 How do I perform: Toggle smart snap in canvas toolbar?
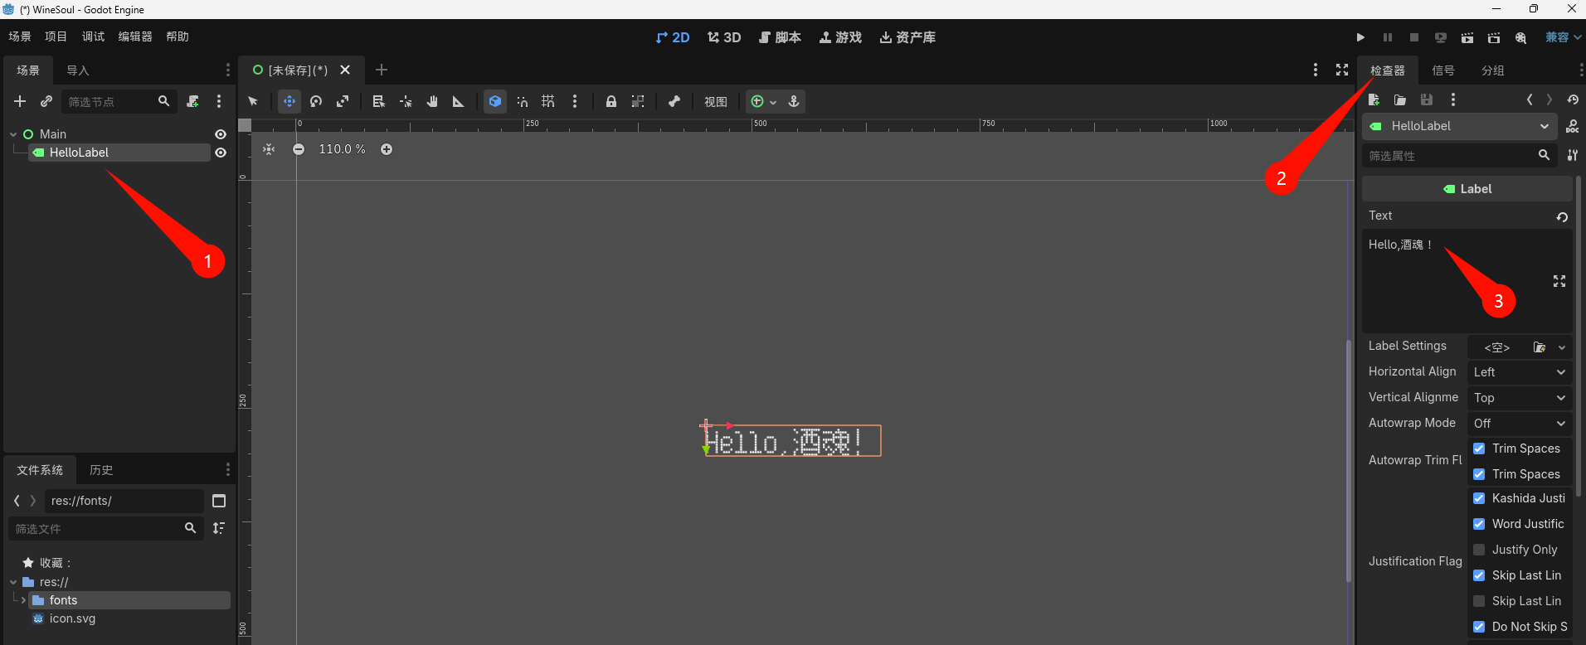pos(522,101)
